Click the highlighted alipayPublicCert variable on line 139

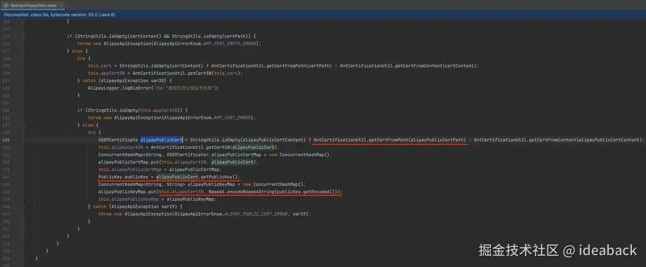tap(161, 139)
